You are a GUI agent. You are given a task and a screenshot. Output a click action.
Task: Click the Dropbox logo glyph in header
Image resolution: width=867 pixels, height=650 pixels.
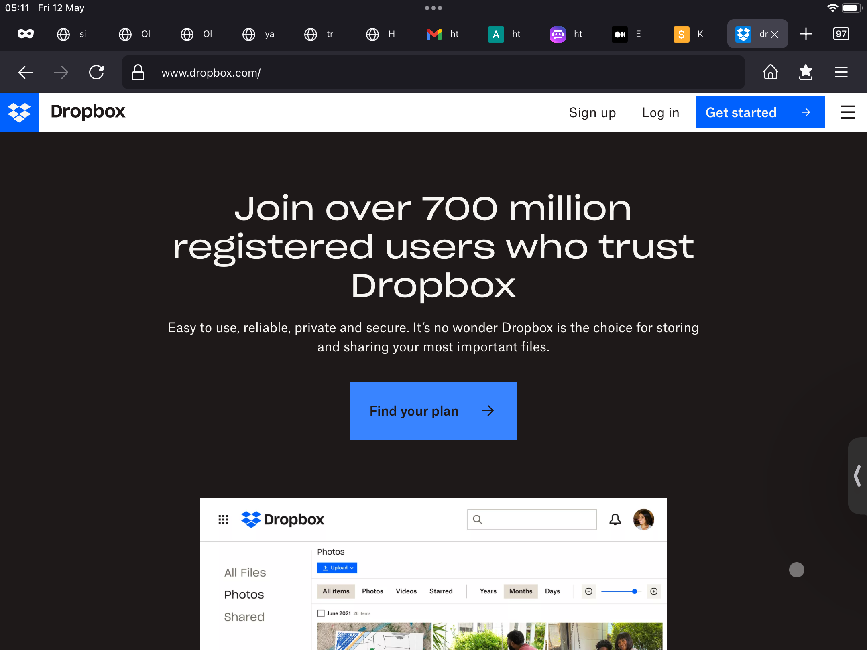(19, 112)
